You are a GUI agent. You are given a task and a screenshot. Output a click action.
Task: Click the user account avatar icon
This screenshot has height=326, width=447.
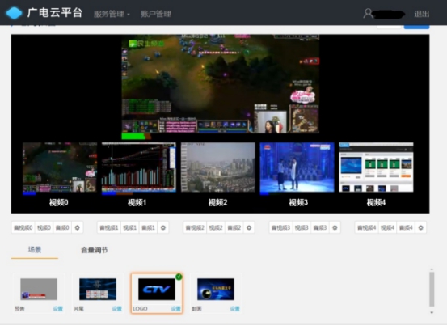click(368, 14)
